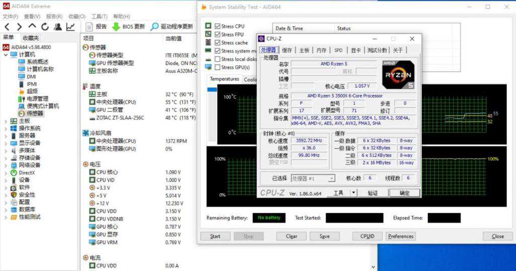
Task: Expand the 主板 tree node
Action: (x=6, y=121)
